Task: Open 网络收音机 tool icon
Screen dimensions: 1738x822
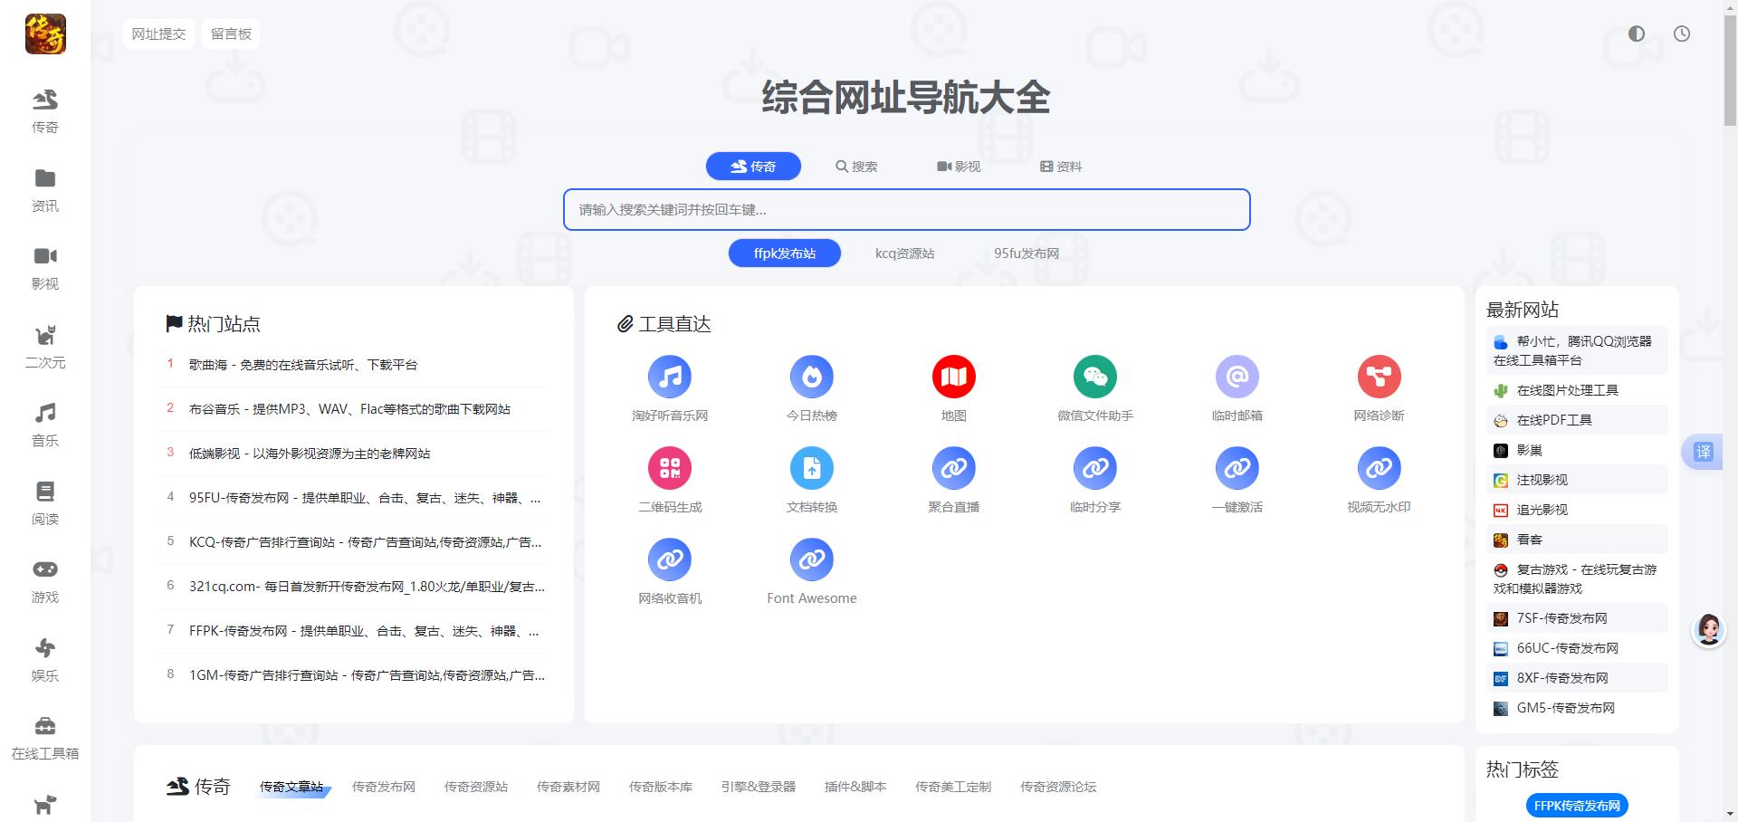Action: pos(670,559)
